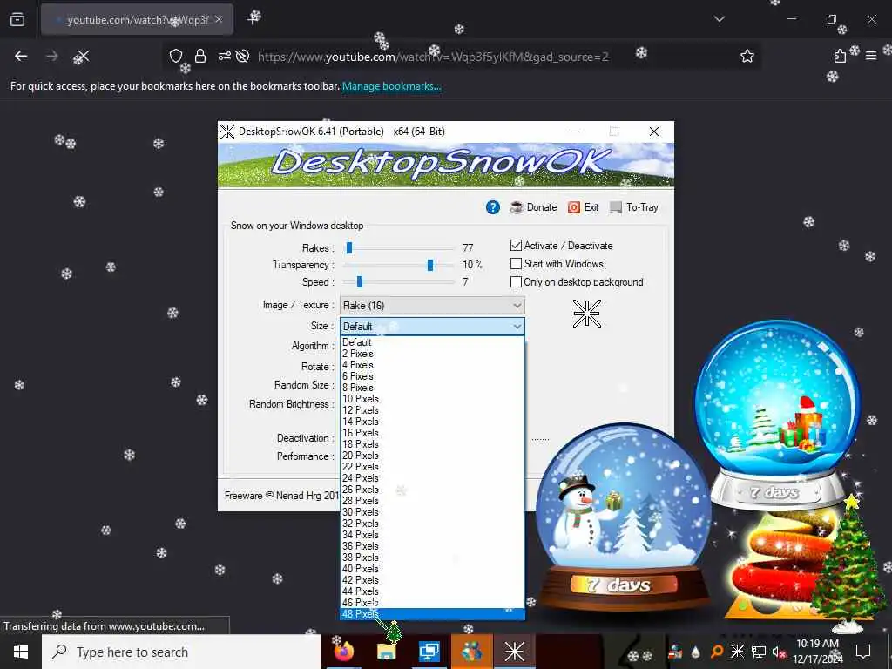Open a new Firefox tab
This screenshot has width=892, height=669.
pos(253,19)
